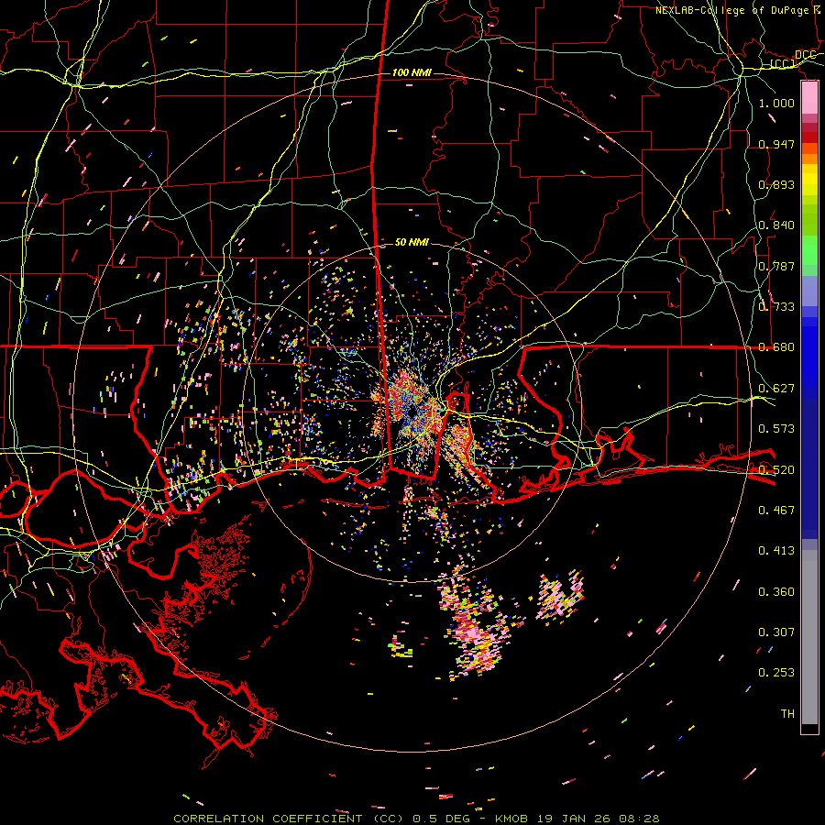Viewport: 825px width, 825px height.
Task: Click the 19 JAN 26 date text
Action: [x=574, y=819]
